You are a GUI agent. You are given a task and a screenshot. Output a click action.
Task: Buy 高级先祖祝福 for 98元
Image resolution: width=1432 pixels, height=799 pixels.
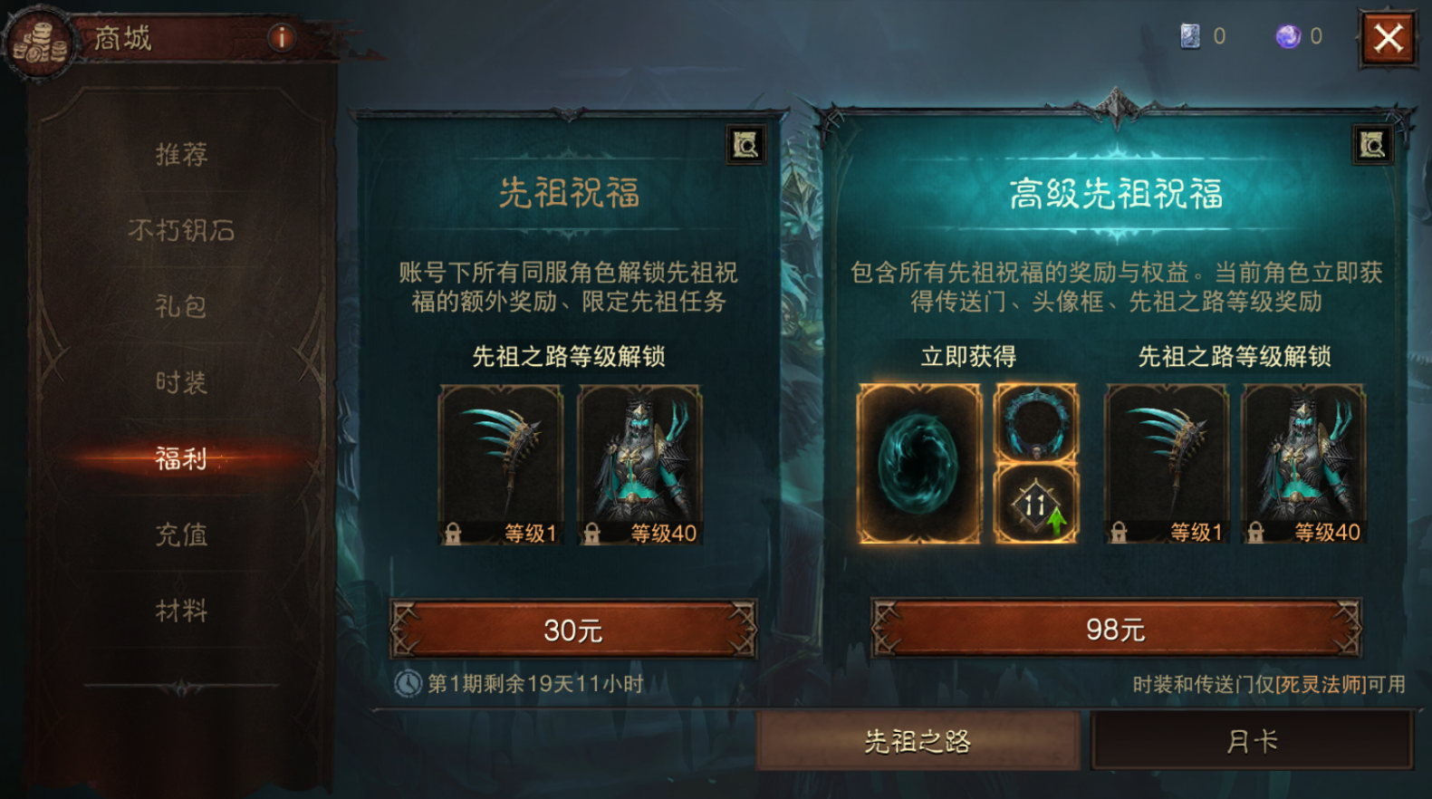pyautogui.click(x=1116, y=628)
